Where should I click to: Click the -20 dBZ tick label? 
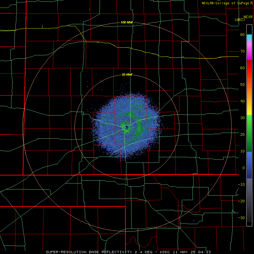click(x=241, y=201)
